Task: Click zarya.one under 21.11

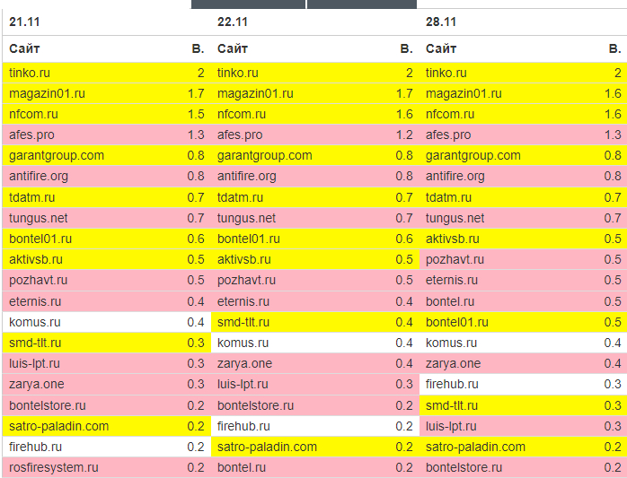Action: [37, 384]
